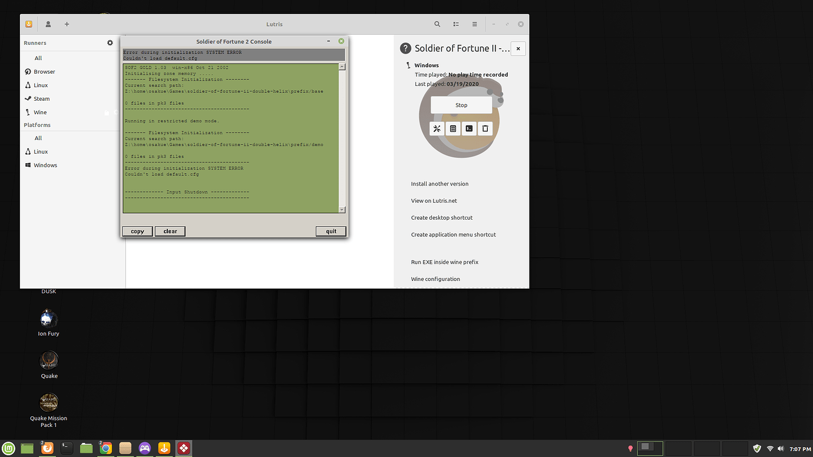The height and width of the screenshot is (457, 813).
Task: Click the Lutris logo icon in header
Action: 29,24
